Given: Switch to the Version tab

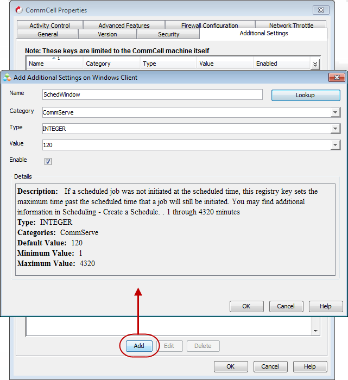Looking at the screenshot, I should click(107, 34).
